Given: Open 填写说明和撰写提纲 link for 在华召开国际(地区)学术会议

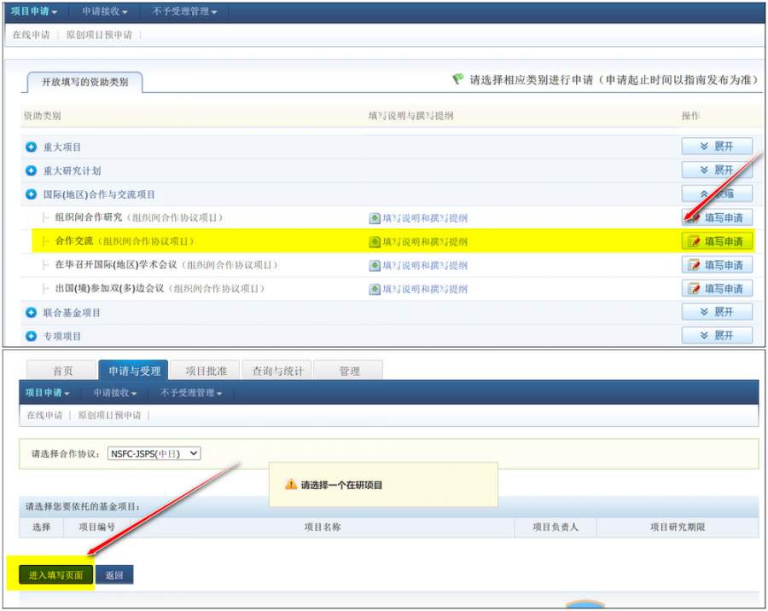Looking at the screenshot, I should coord(425,265).
